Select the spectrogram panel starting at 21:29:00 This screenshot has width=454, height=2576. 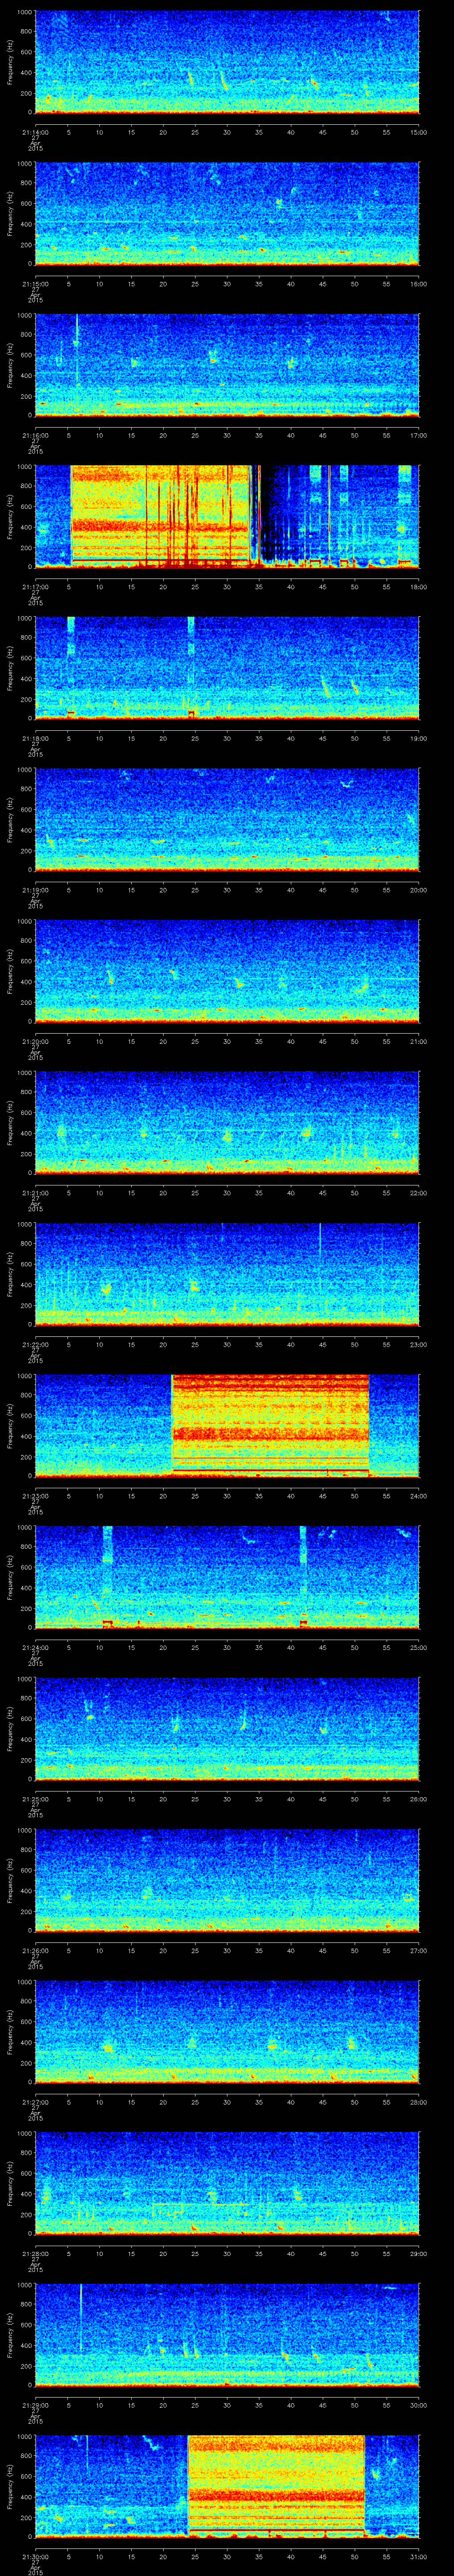[227, 2335]
